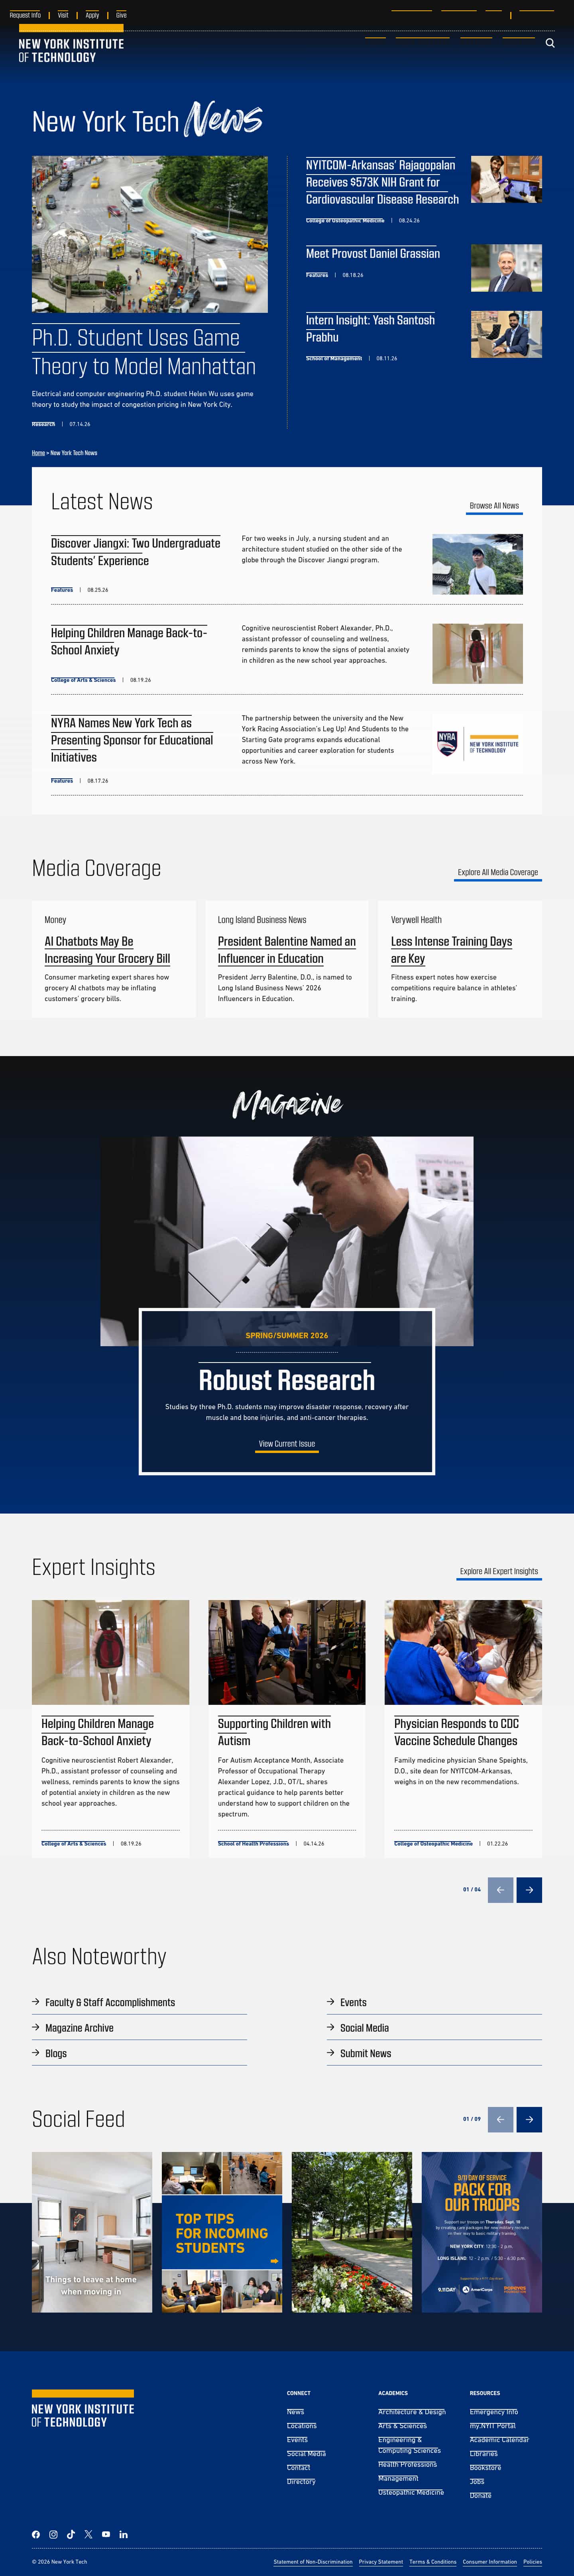Image resolution: width=574 pixels, height=2576 pixels.
Task: Open the search magnifier icon in header
Action: (550, 43)
